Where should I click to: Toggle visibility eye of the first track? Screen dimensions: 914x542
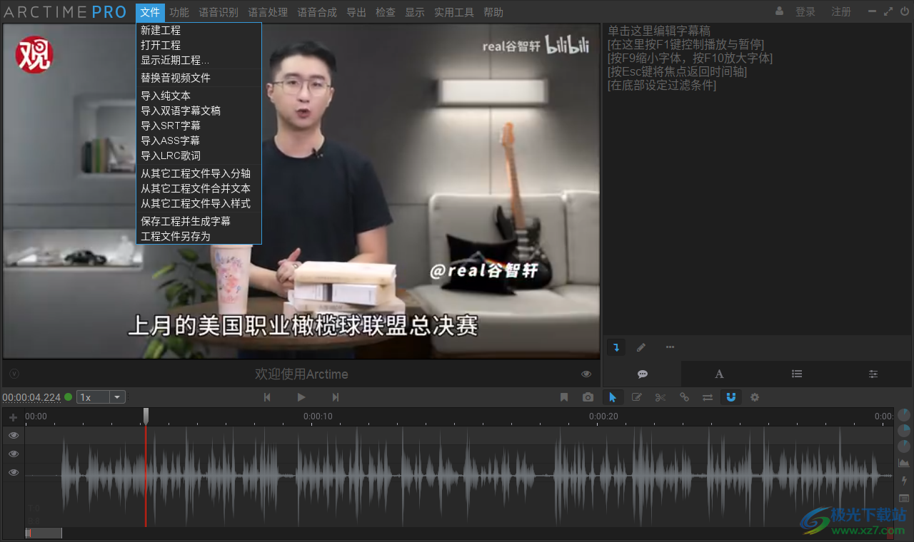coord(14,435)
